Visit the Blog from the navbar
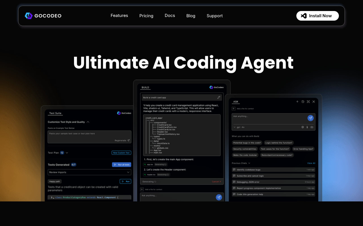 click(191, 16)
